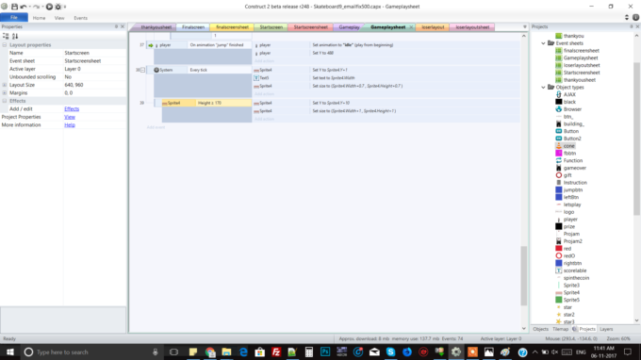Click the Save icon in title bar
641x360 pixels.
click(x=14, y=7)
